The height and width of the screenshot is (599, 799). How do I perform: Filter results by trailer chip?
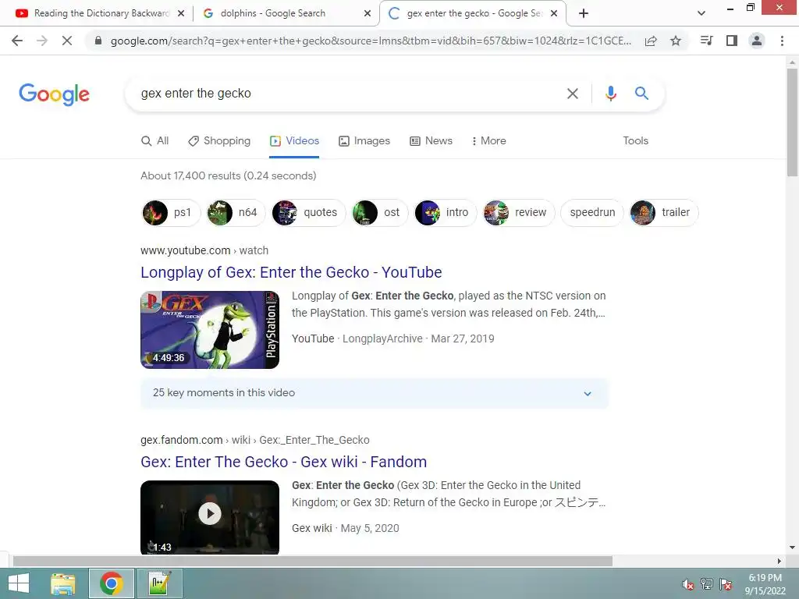[x=663, y=212]
